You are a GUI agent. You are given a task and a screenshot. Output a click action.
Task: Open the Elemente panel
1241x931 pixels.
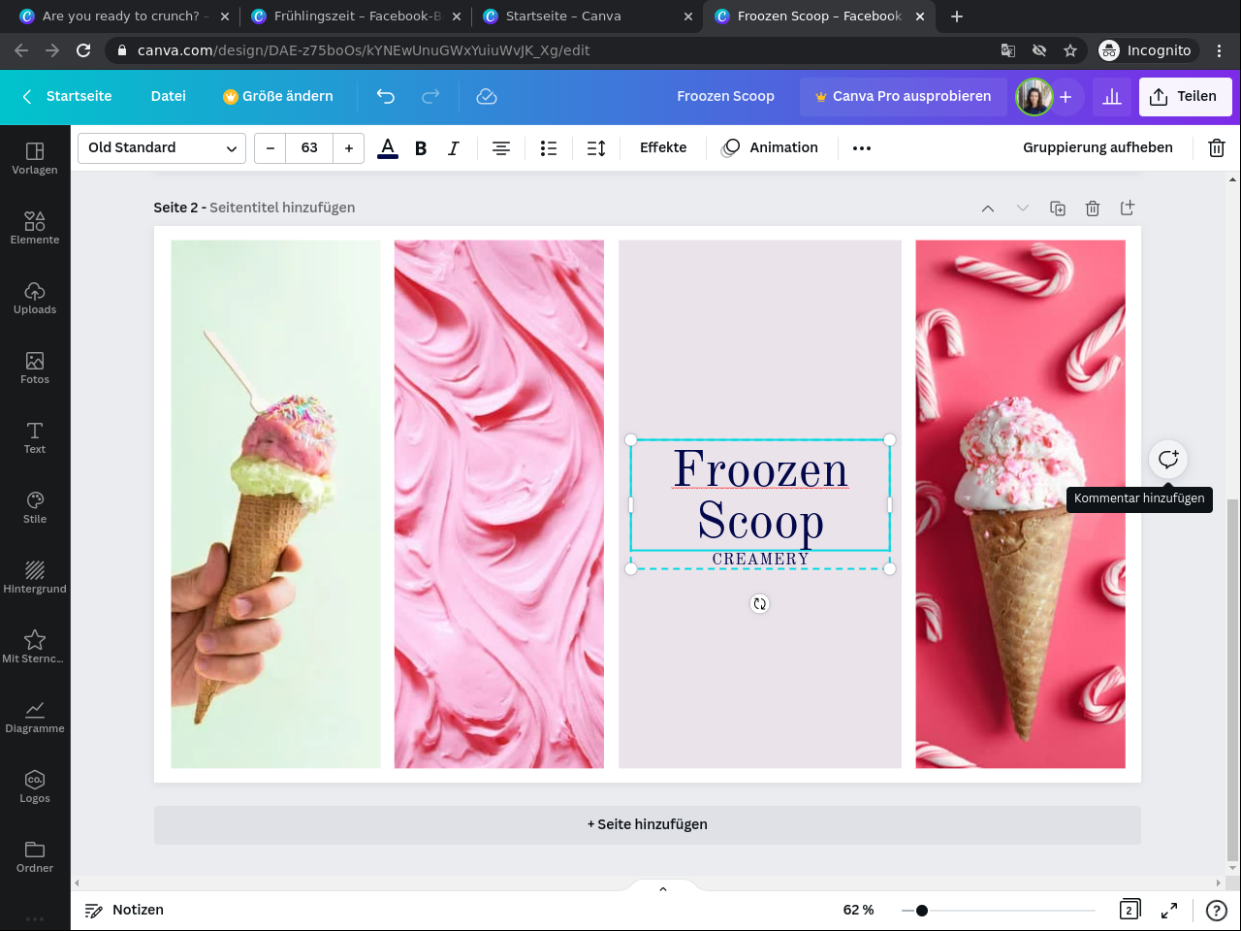35,228
